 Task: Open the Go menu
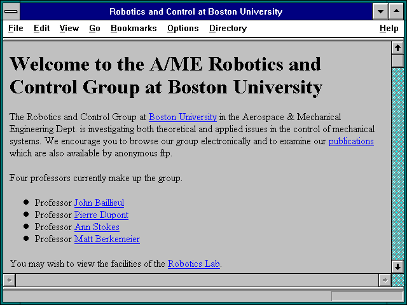[95, 28]
